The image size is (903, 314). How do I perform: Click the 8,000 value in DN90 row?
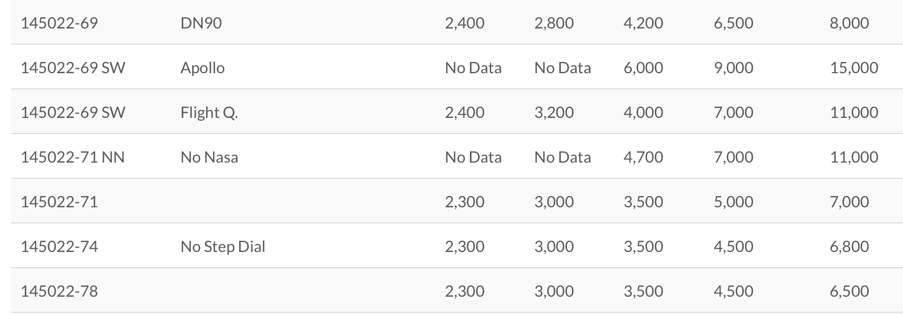click(849, 23)
